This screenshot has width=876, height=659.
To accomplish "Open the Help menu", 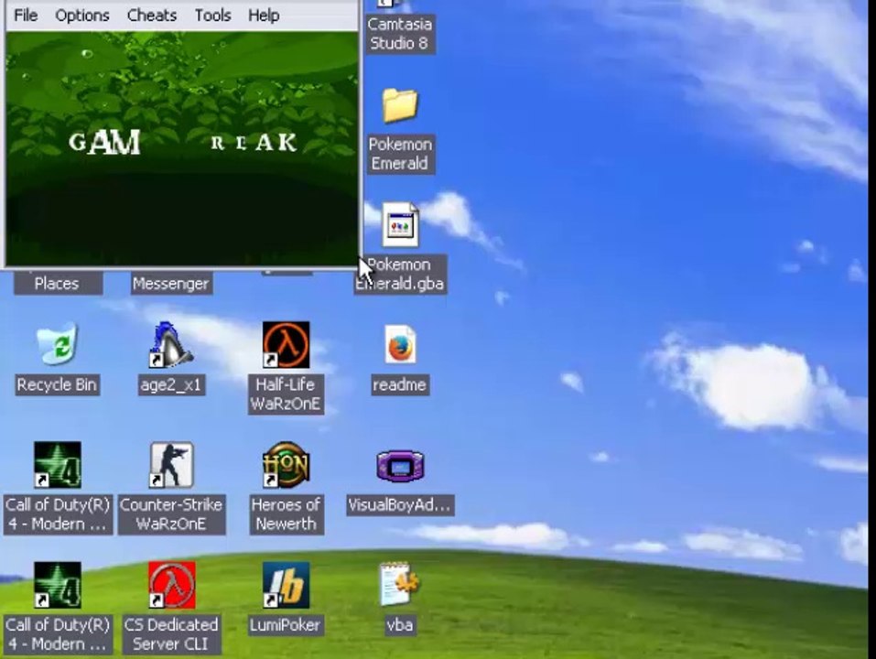I will tap(264, 15).
